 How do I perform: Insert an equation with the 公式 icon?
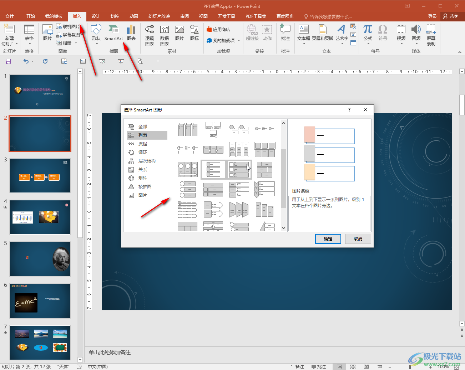click(368, 32)
